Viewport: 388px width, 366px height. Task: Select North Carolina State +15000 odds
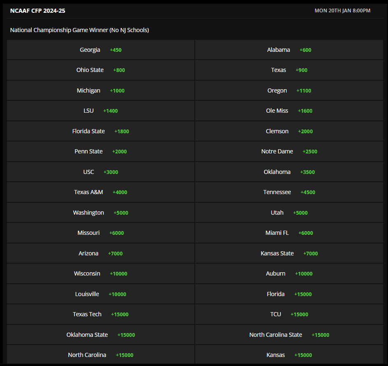(289, 335)
